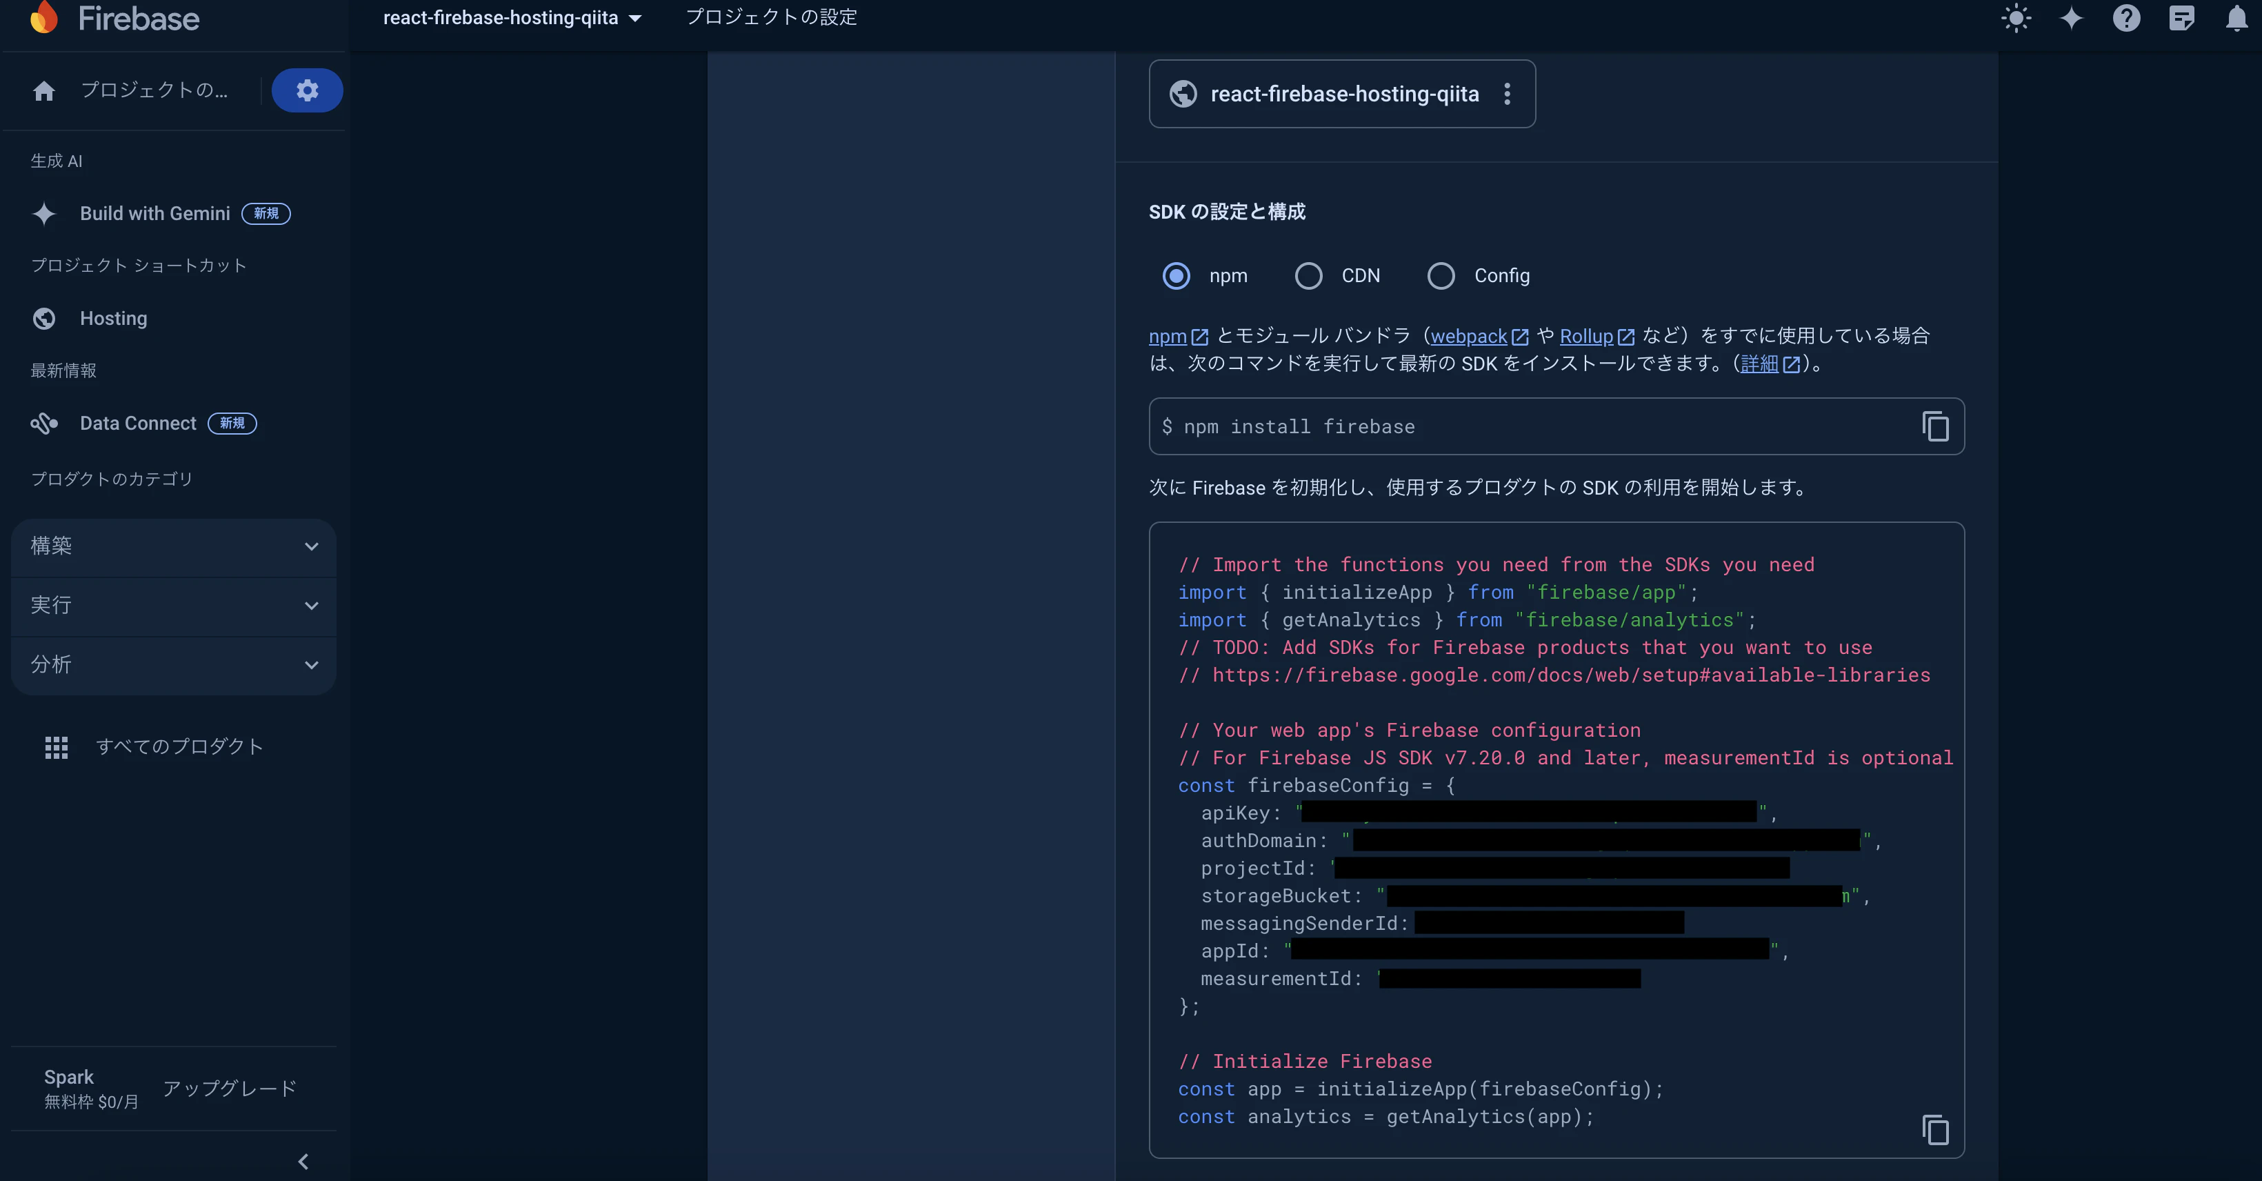
Task: Expand the 構築 category
Action: (174, 546)
